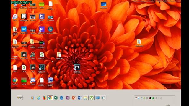The image size is (189, 106).
Task: Select the Windows logo desktop icon
Action: tap(50, 30)
